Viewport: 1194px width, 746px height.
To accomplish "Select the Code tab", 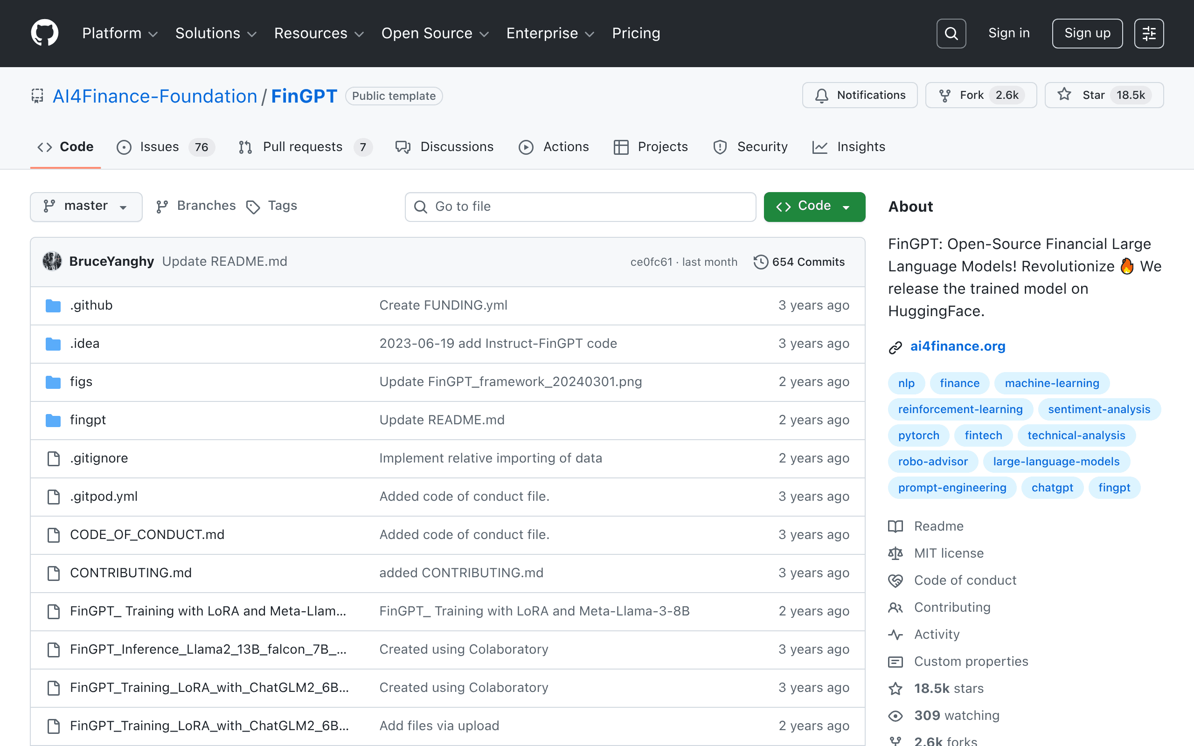I will 66,147.
